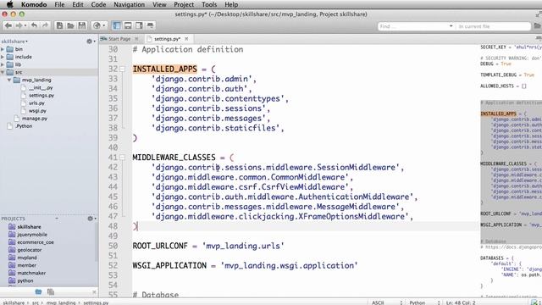Open the jquerymobile project
Viewport: 542px width, 305px height.
coord(32,235)
